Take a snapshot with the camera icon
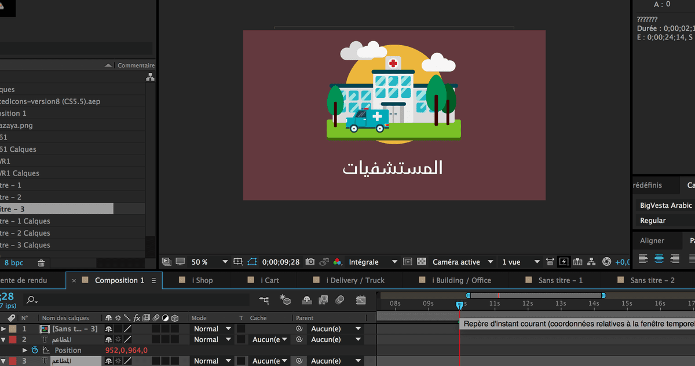The image size is (695, 366). [x=310, y=262]
